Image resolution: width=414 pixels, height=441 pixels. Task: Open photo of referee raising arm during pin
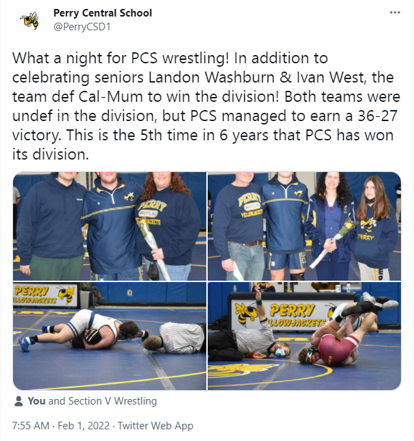pos(304,336)
